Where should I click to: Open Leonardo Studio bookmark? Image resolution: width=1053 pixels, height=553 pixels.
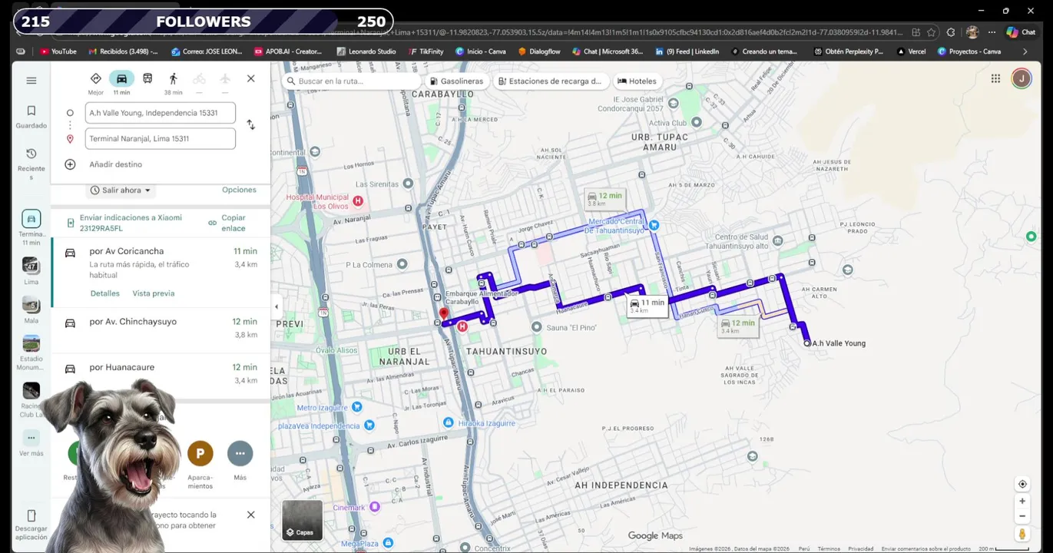click(x=366, y=51)
